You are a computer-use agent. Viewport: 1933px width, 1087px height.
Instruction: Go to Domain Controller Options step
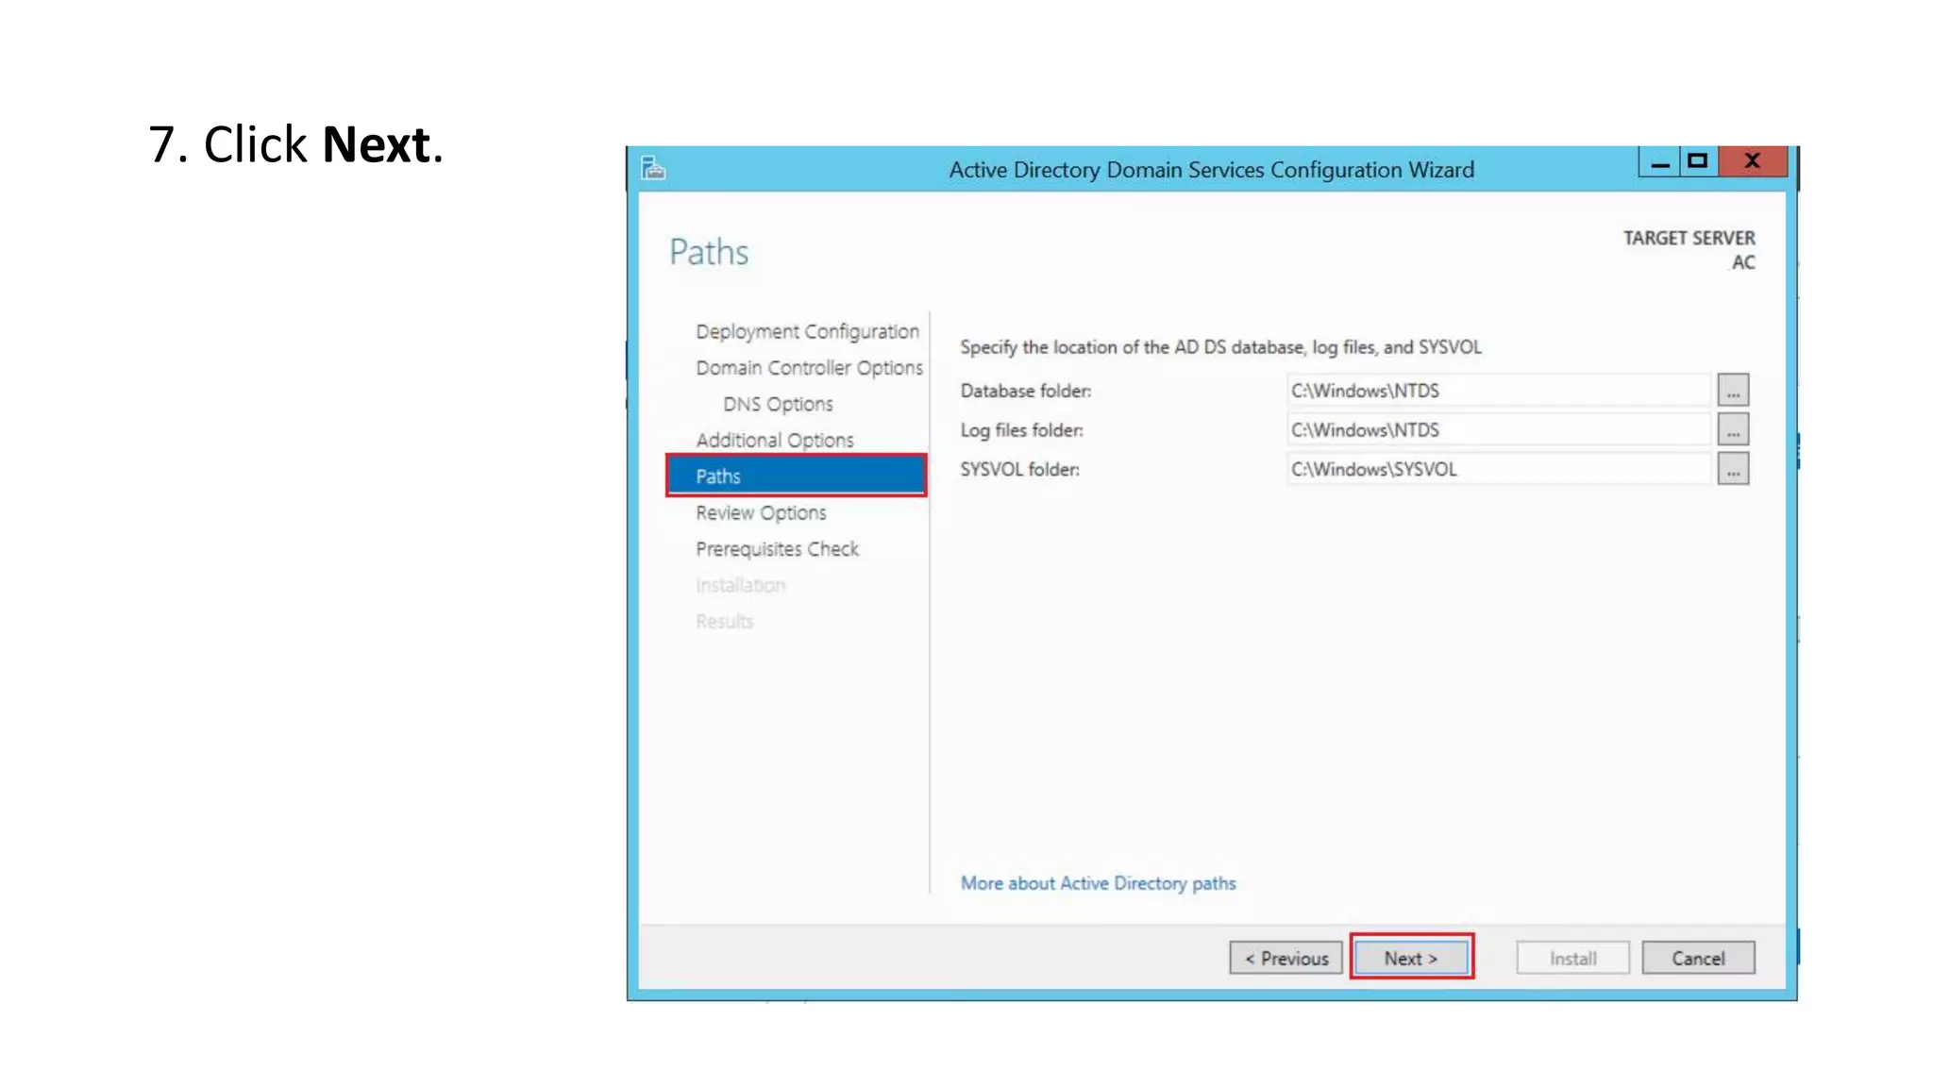(x=809, y=368)
